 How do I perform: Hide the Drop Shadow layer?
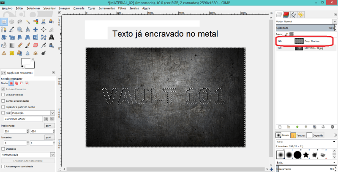click(x=280, y=41)
